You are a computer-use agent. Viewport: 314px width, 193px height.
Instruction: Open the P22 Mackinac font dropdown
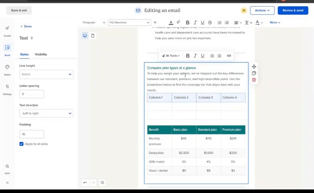pyautogui.click(x=129, y=22)
